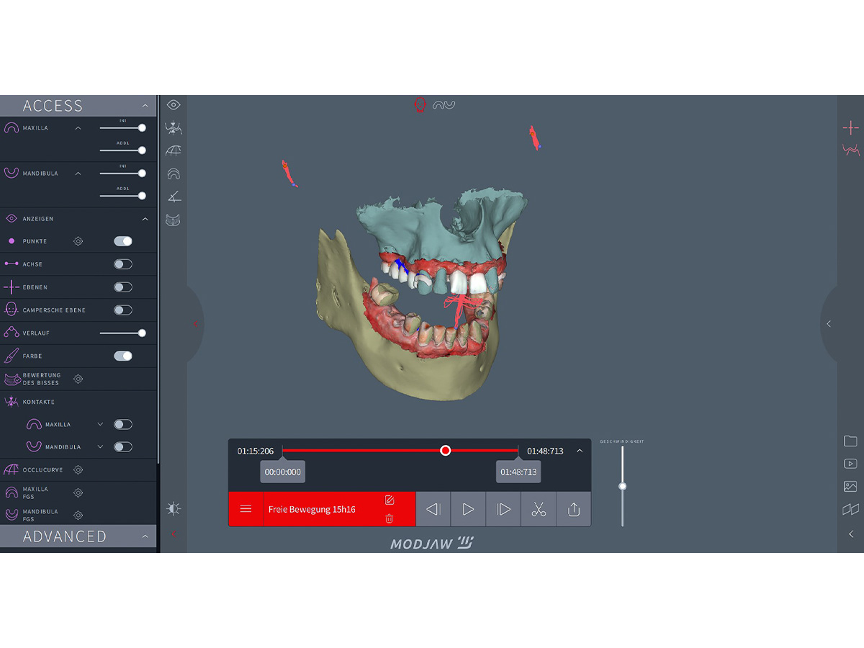Open the red hamburger recordings menu
864x648 pixels.
(246, 509)
